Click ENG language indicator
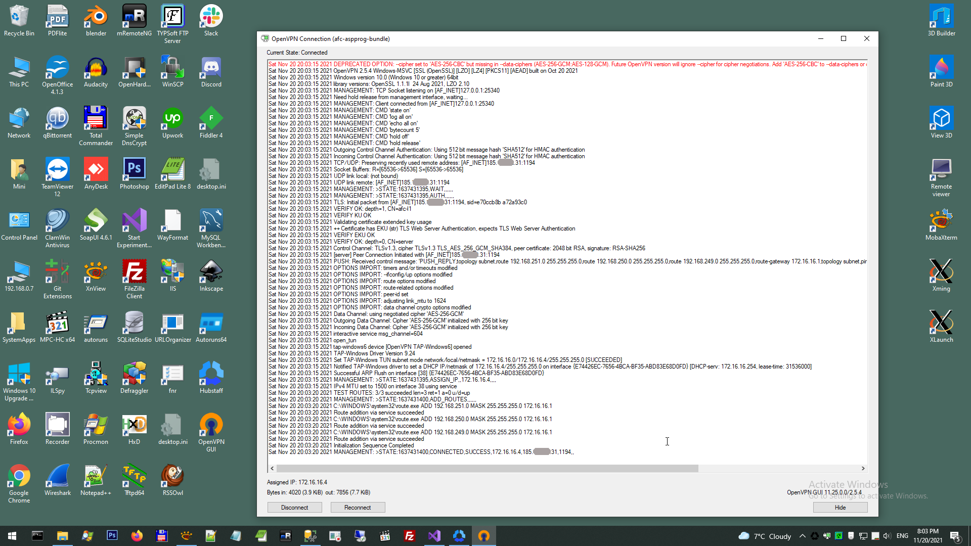The image size is (971, 546). (x=902, y=536)
